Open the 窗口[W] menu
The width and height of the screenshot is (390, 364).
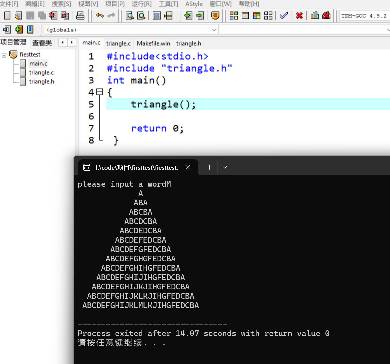[221, 4]
